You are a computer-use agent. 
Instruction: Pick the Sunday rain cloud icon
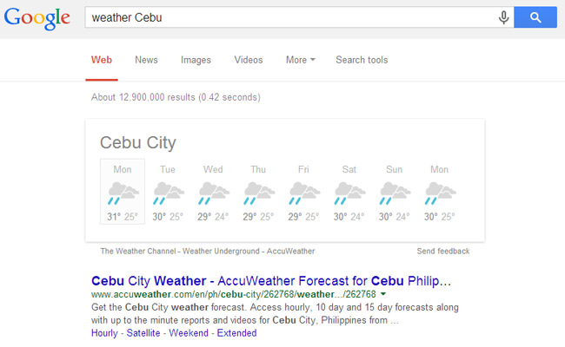[x=394, y=193]
